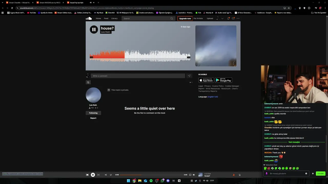Mute the house? tab speaker icon
Viewport: 328px width, 184px height.
click(x=90, y=3)
